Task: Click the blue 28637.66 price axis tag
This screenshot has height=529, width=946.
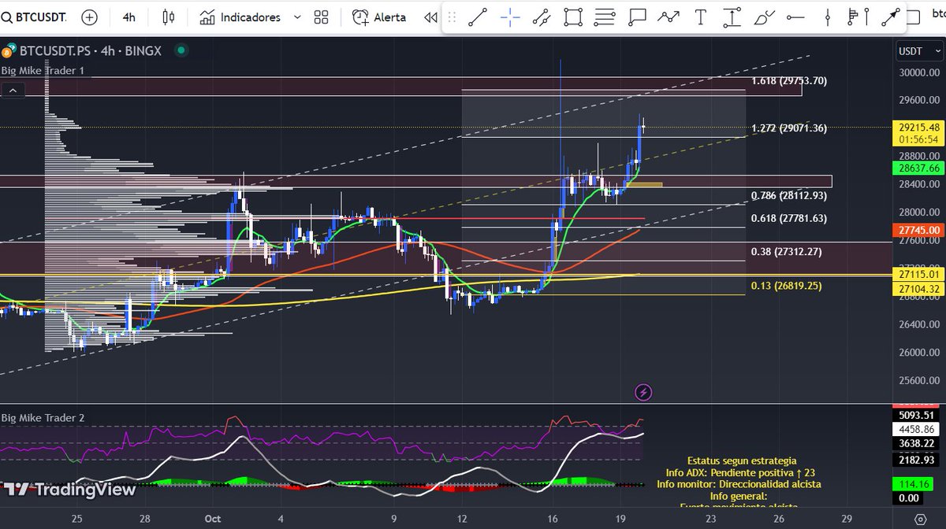Action: click(918, 168)
